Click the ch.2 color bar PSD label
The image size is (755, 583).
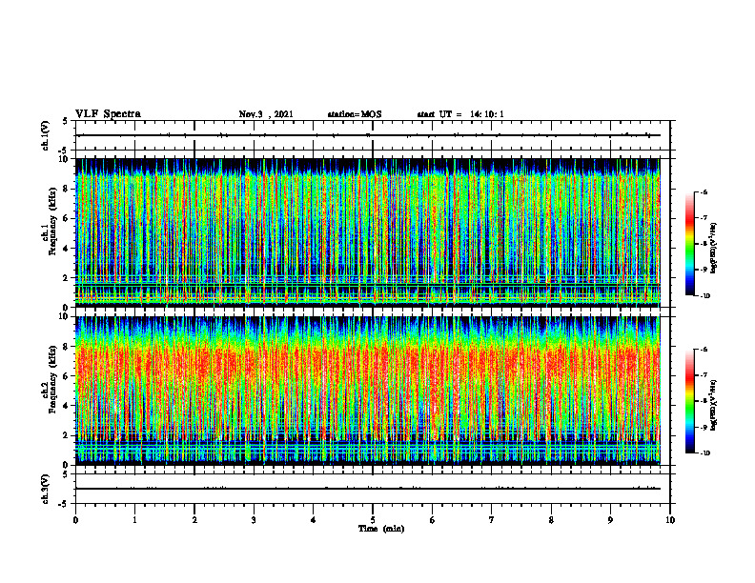pyautogui.click(x=714, y=406)
